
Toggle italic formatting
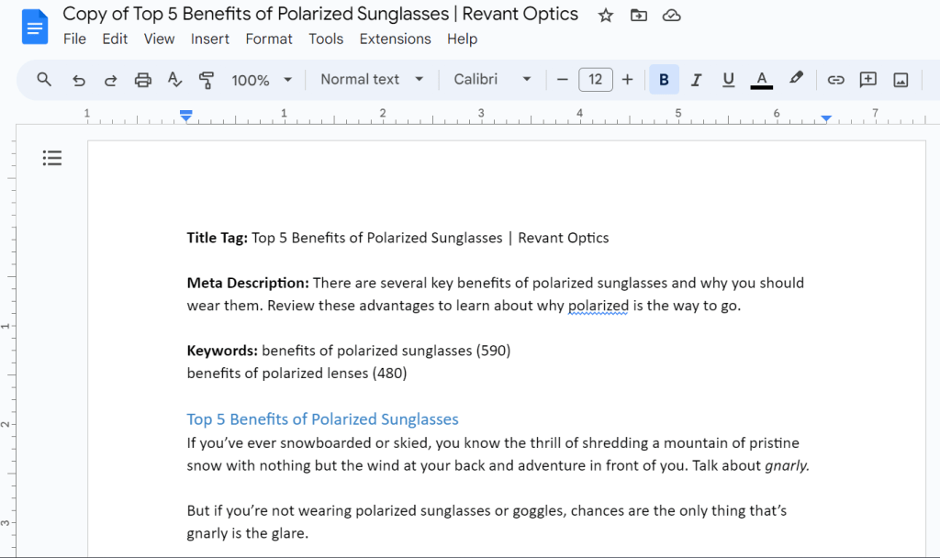coord(696,80)
